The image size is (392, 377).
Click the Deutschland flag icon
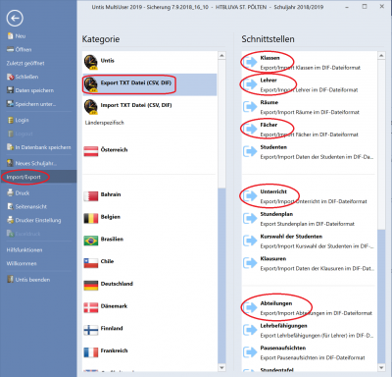coord(91,286)
